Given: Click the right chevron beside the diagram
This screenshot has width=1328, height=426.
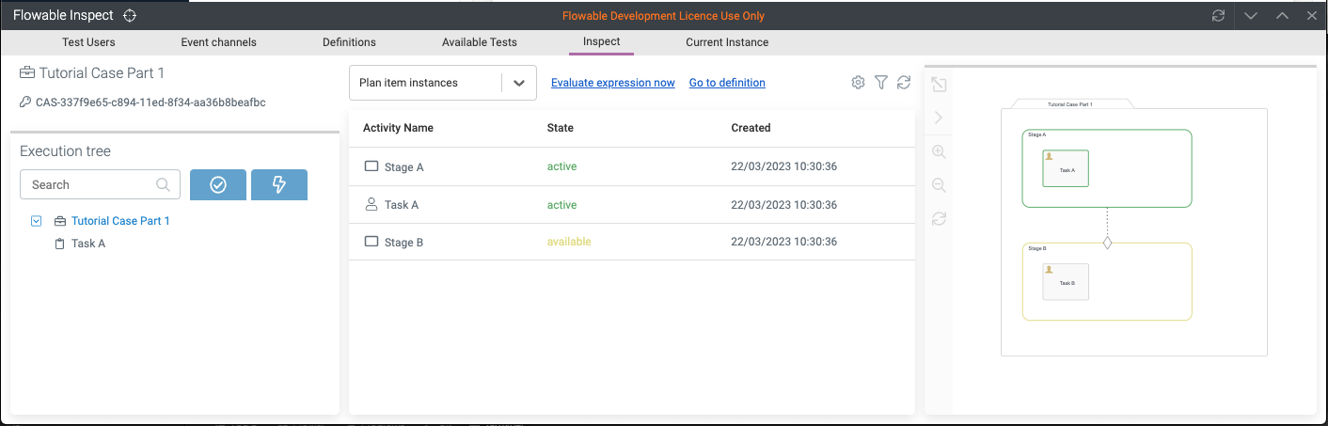Looking at the screenshot, I should pos(939,118).
